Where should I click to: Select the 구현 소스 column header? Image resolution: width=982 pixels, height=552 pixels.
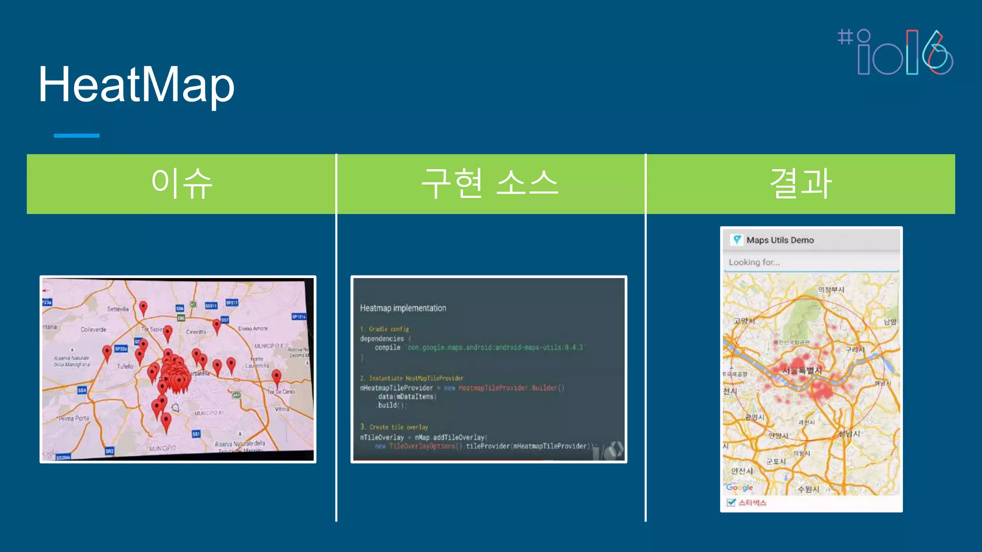(x=490, y=184)
